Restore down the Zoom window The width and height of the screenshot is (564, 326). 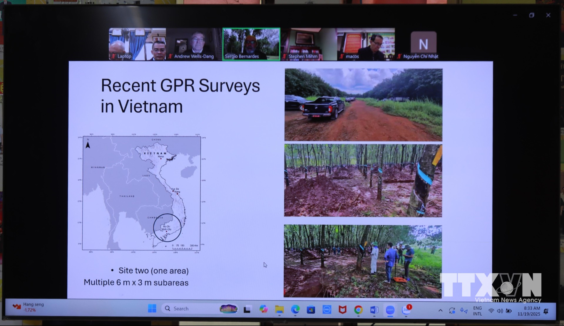pyautogui.click(x=532, y=15)
